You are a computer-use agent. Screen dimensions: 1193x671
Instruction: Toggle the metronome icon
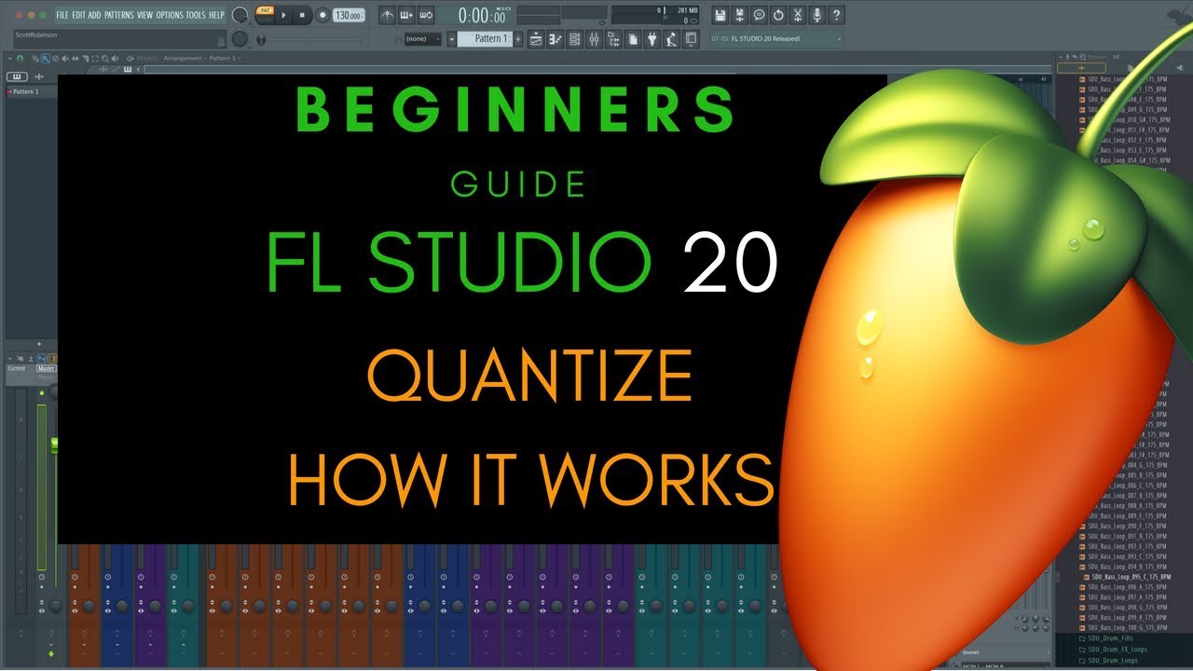387,15
